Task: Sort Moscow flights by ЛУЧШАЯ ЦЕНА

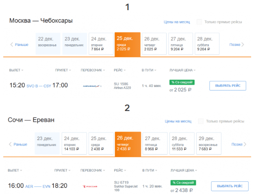Action: [x=182, y=70]
